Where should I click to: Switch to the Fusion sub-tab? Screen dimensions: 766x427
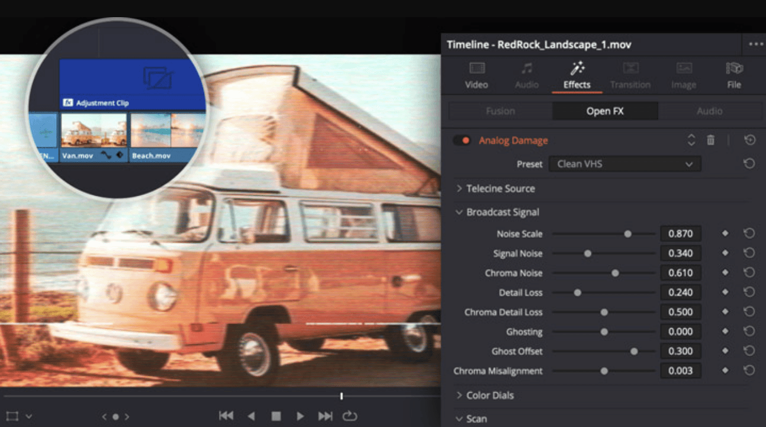pyautogui.click(x=500, y=111)
